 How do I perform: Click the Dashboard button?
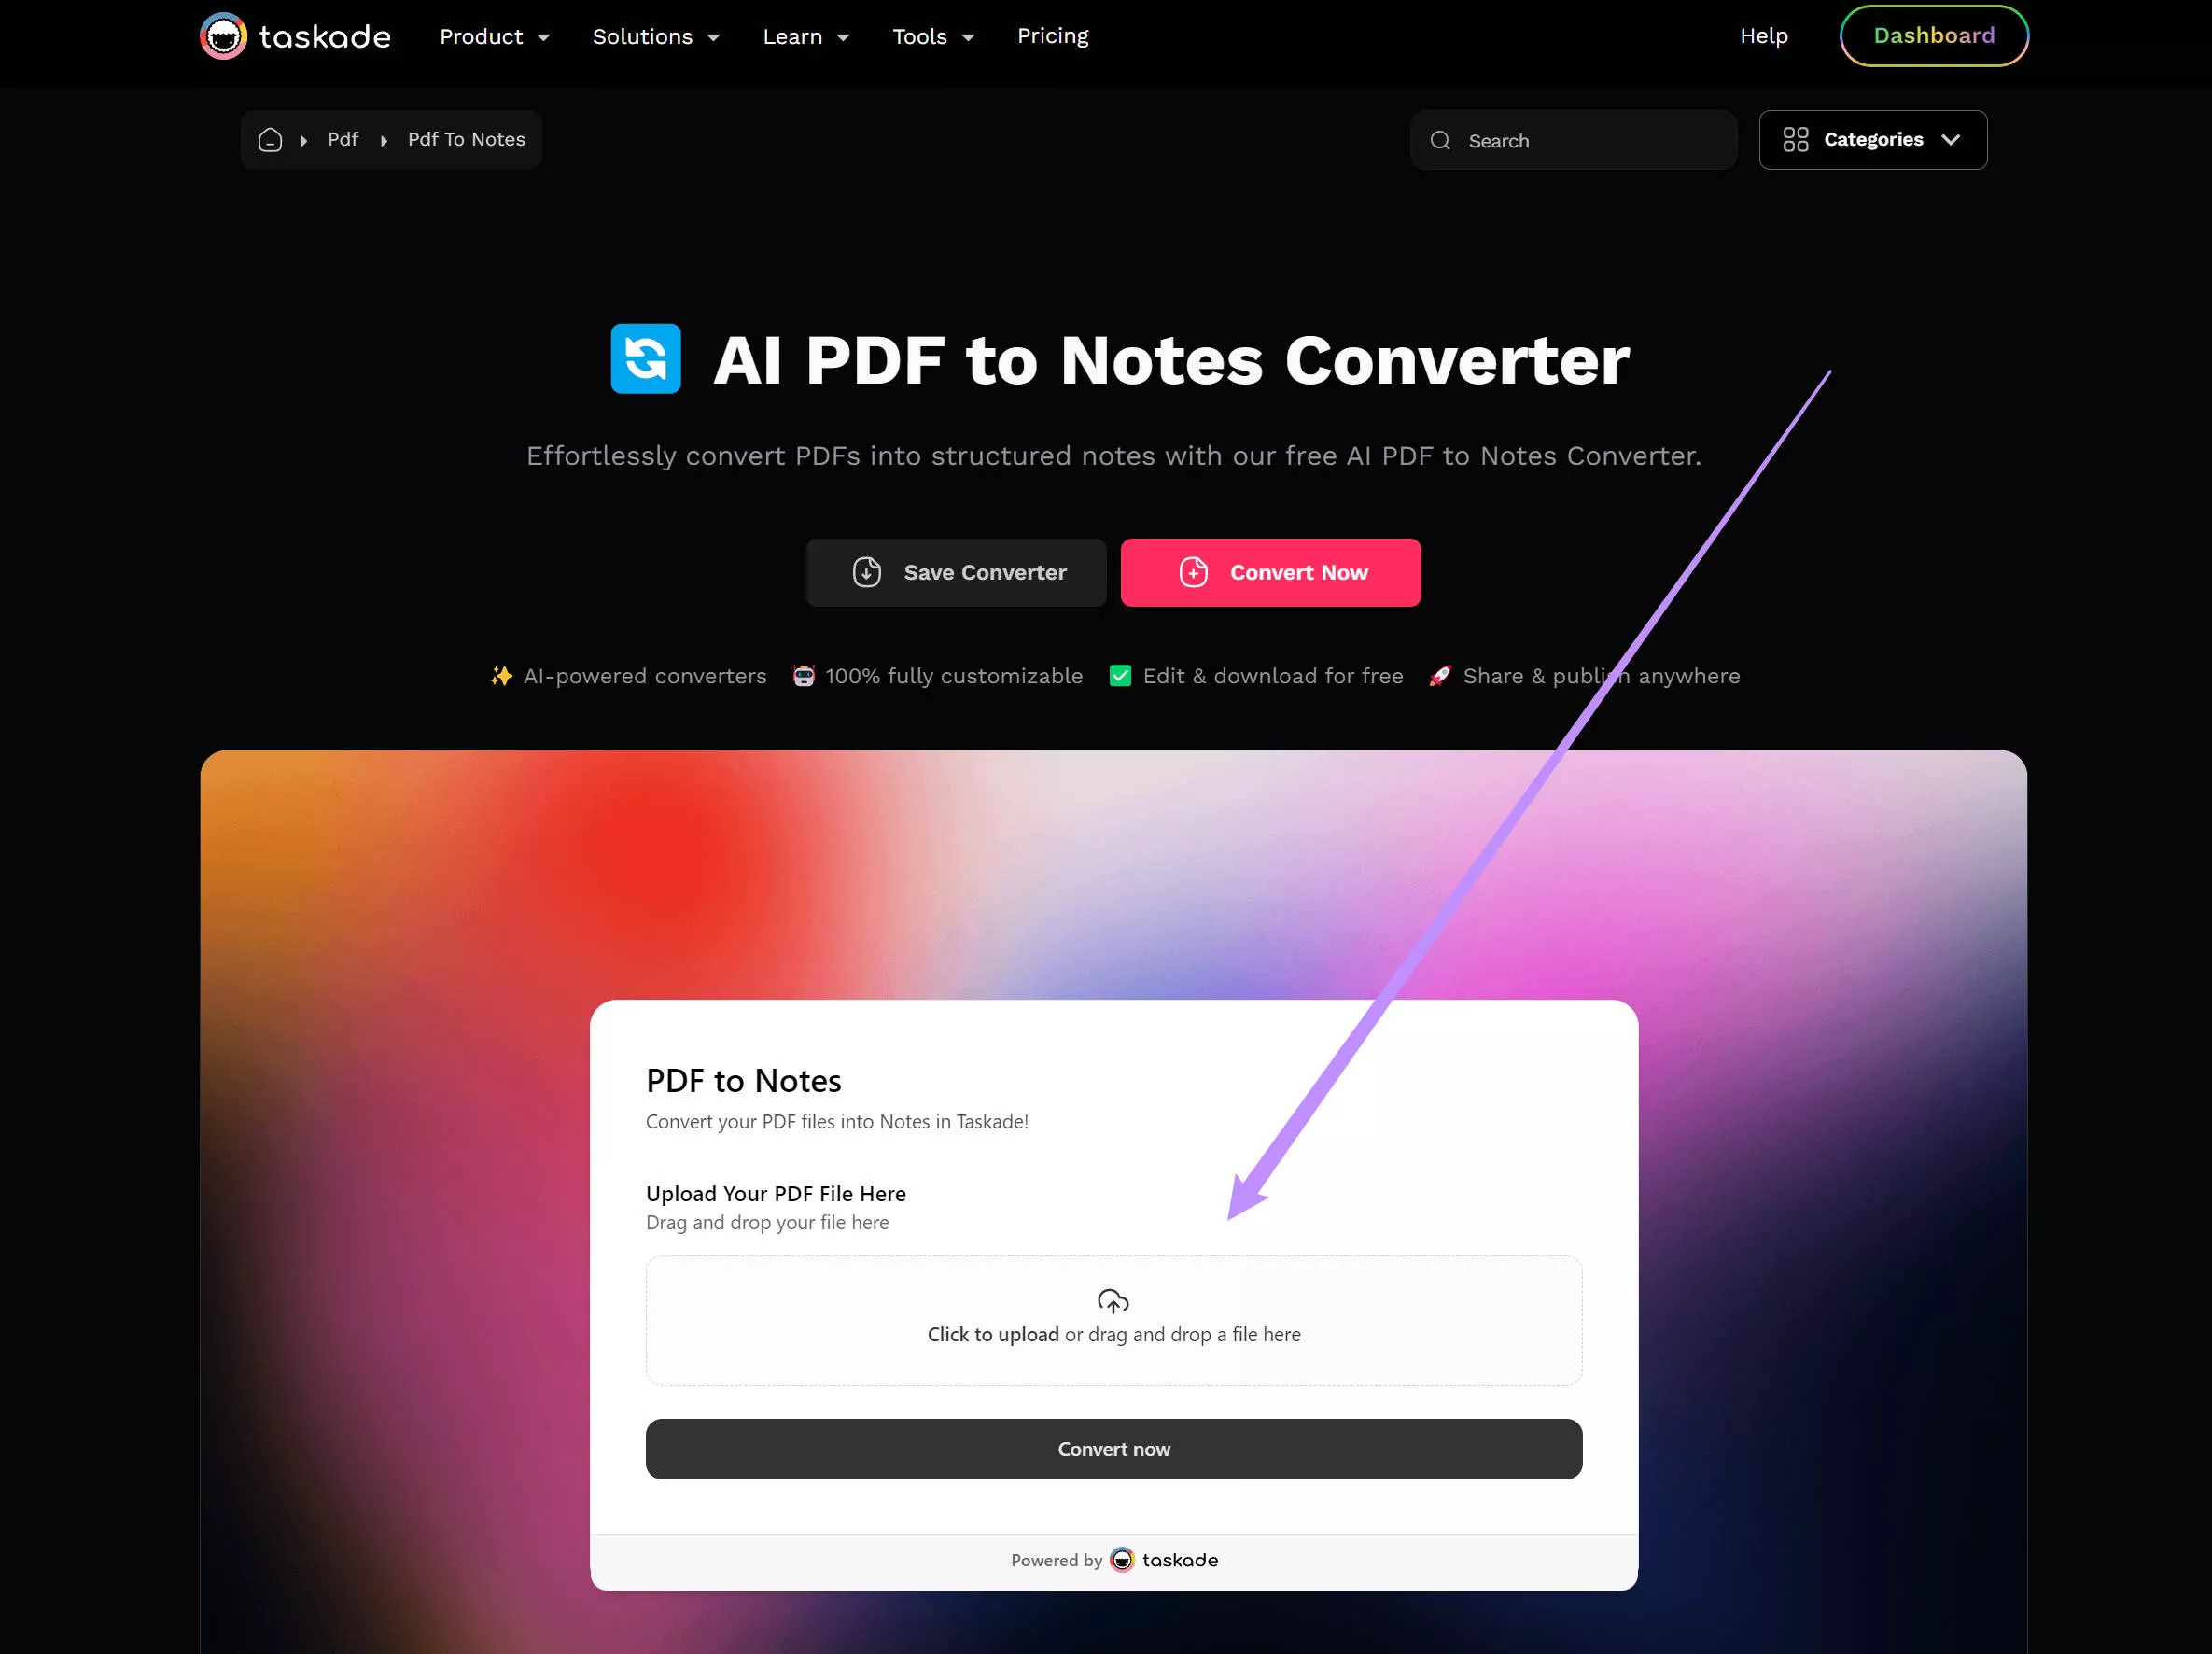coord(1934,35)
